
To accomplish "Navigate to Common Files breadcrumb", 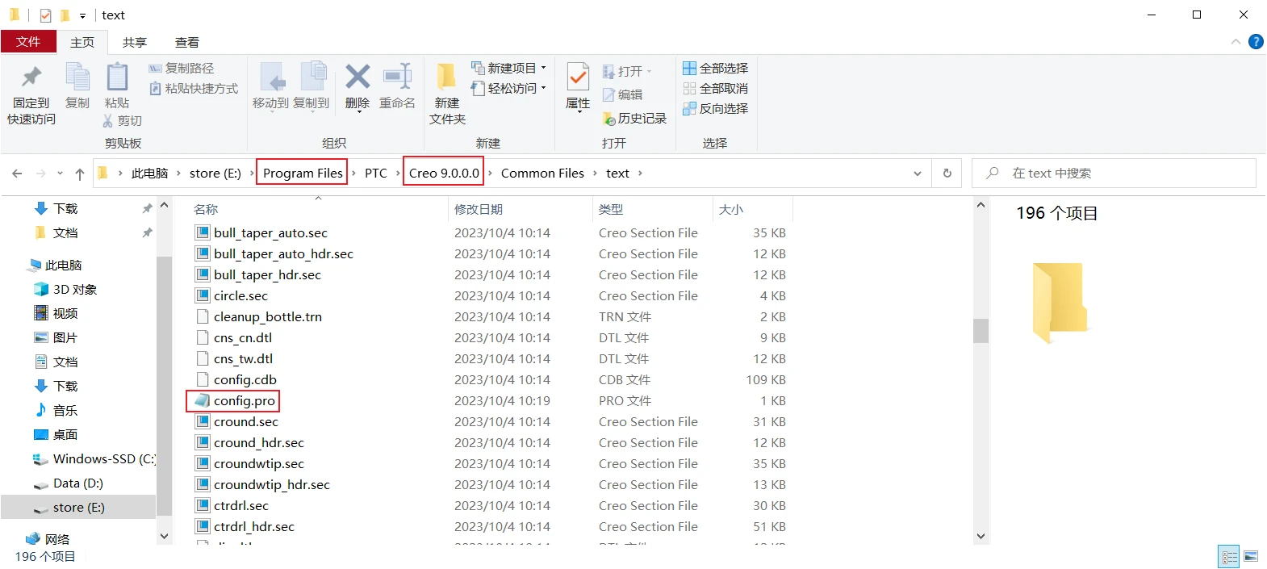I will tap(542, 174).
